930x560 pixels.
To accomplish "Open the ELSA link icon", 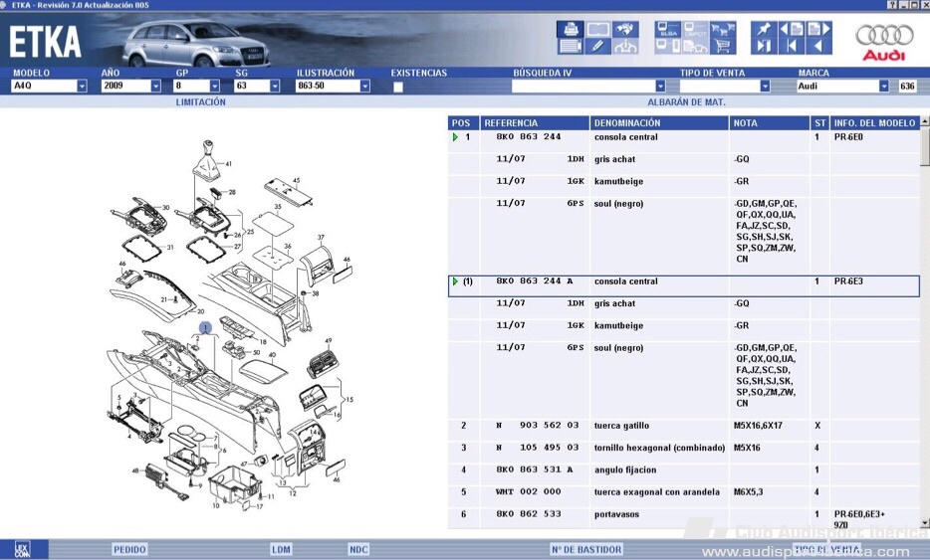I will pos(668,29).
